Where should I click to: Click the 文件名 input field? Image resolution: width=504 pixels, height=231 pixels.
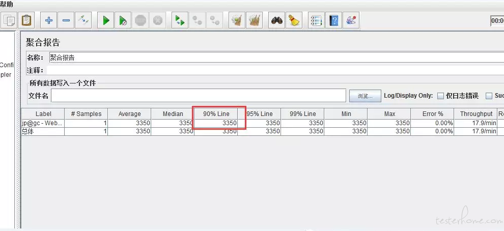(199, 96)
